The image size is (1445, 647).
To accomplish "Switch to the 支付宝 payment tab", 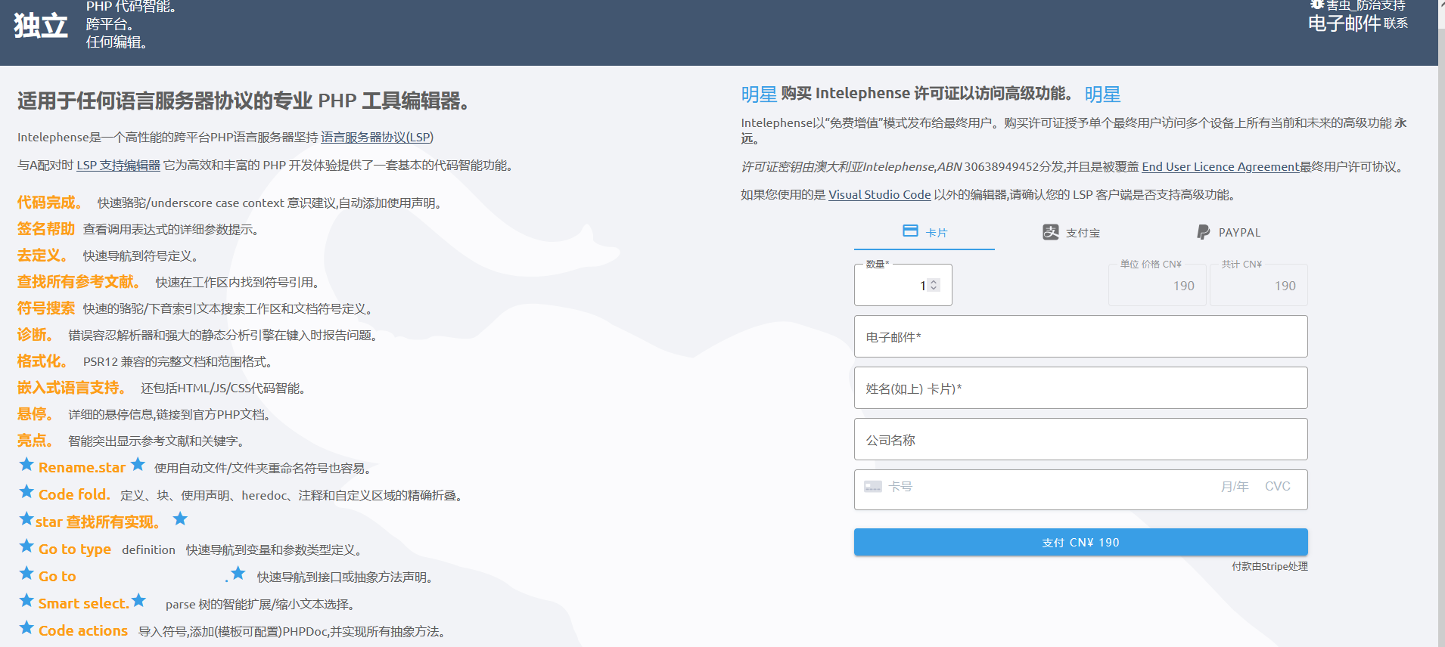I will tap(1071, 232).
